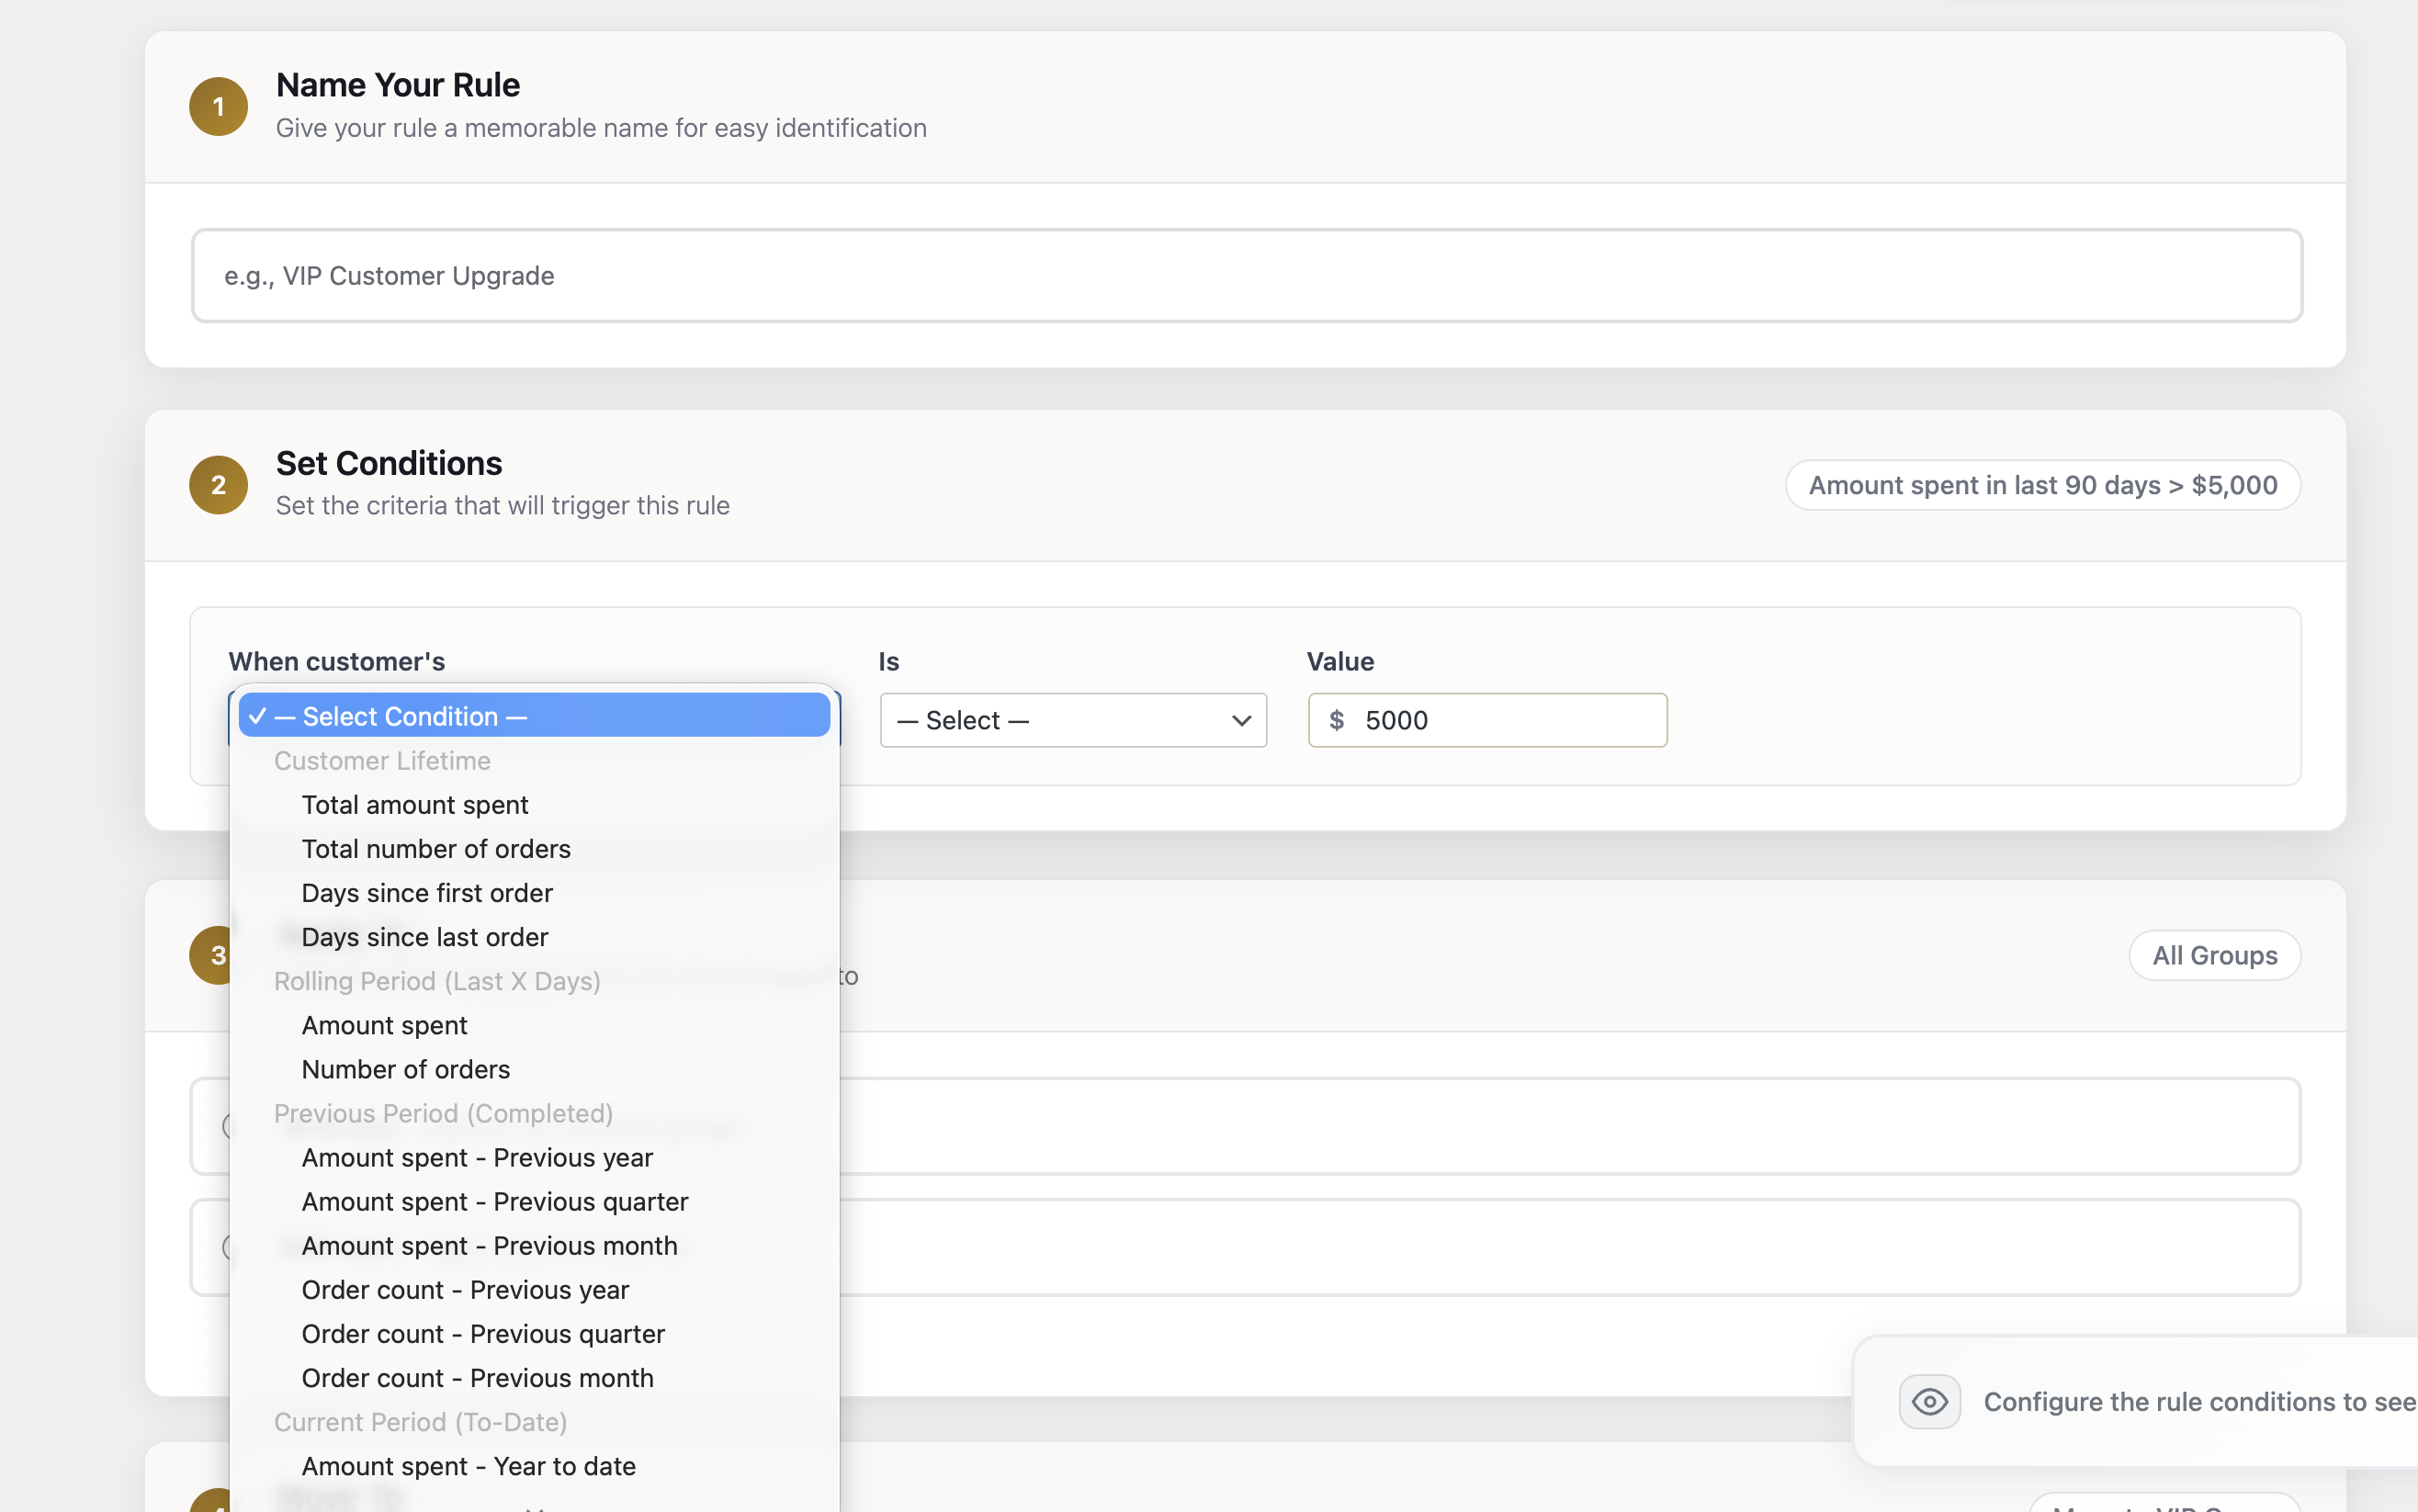Select 'Order count - Previous month'
Screen dimensions: 2418x1512
click(x=477, y=1378)
